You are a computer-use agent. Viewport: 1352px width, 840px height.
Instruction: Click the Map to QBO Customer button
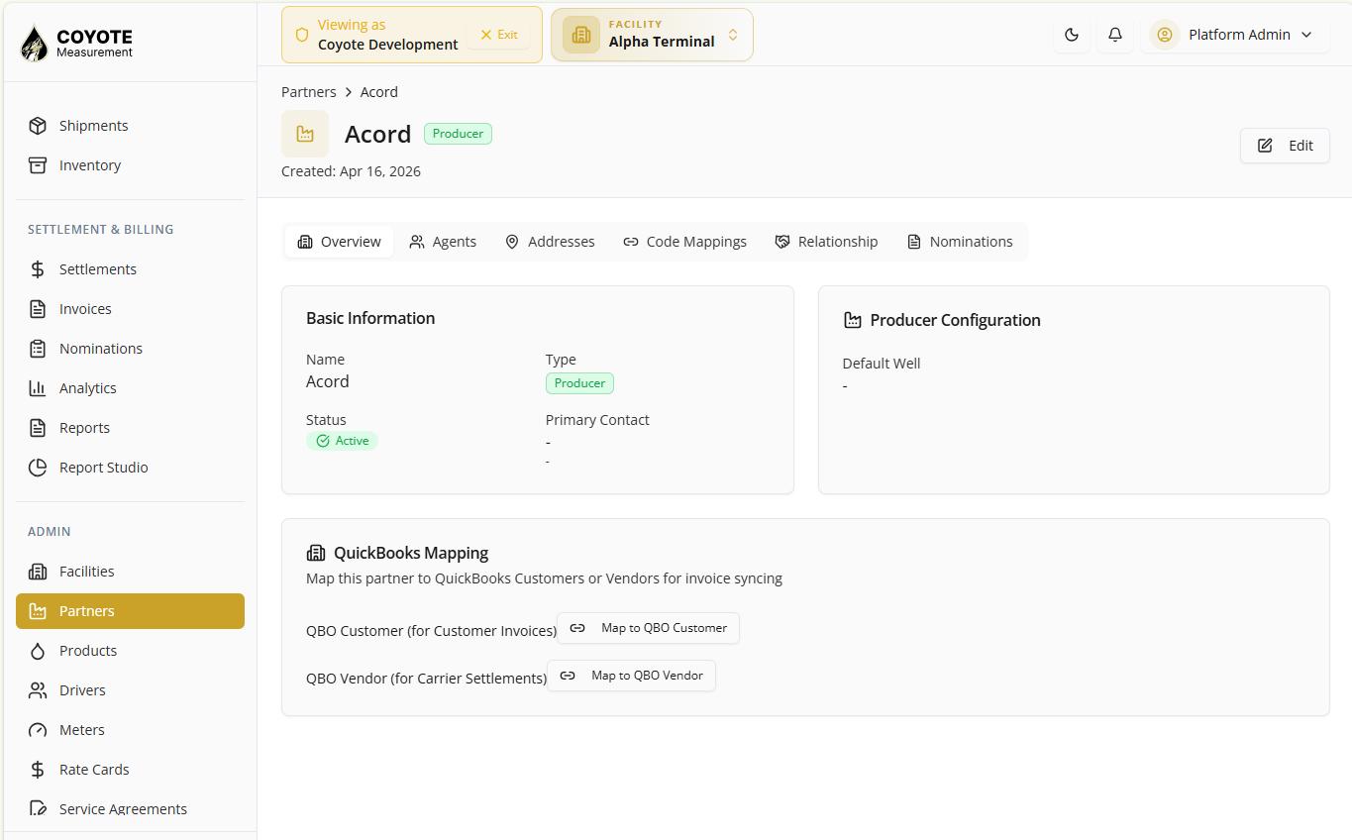[648, 628]
